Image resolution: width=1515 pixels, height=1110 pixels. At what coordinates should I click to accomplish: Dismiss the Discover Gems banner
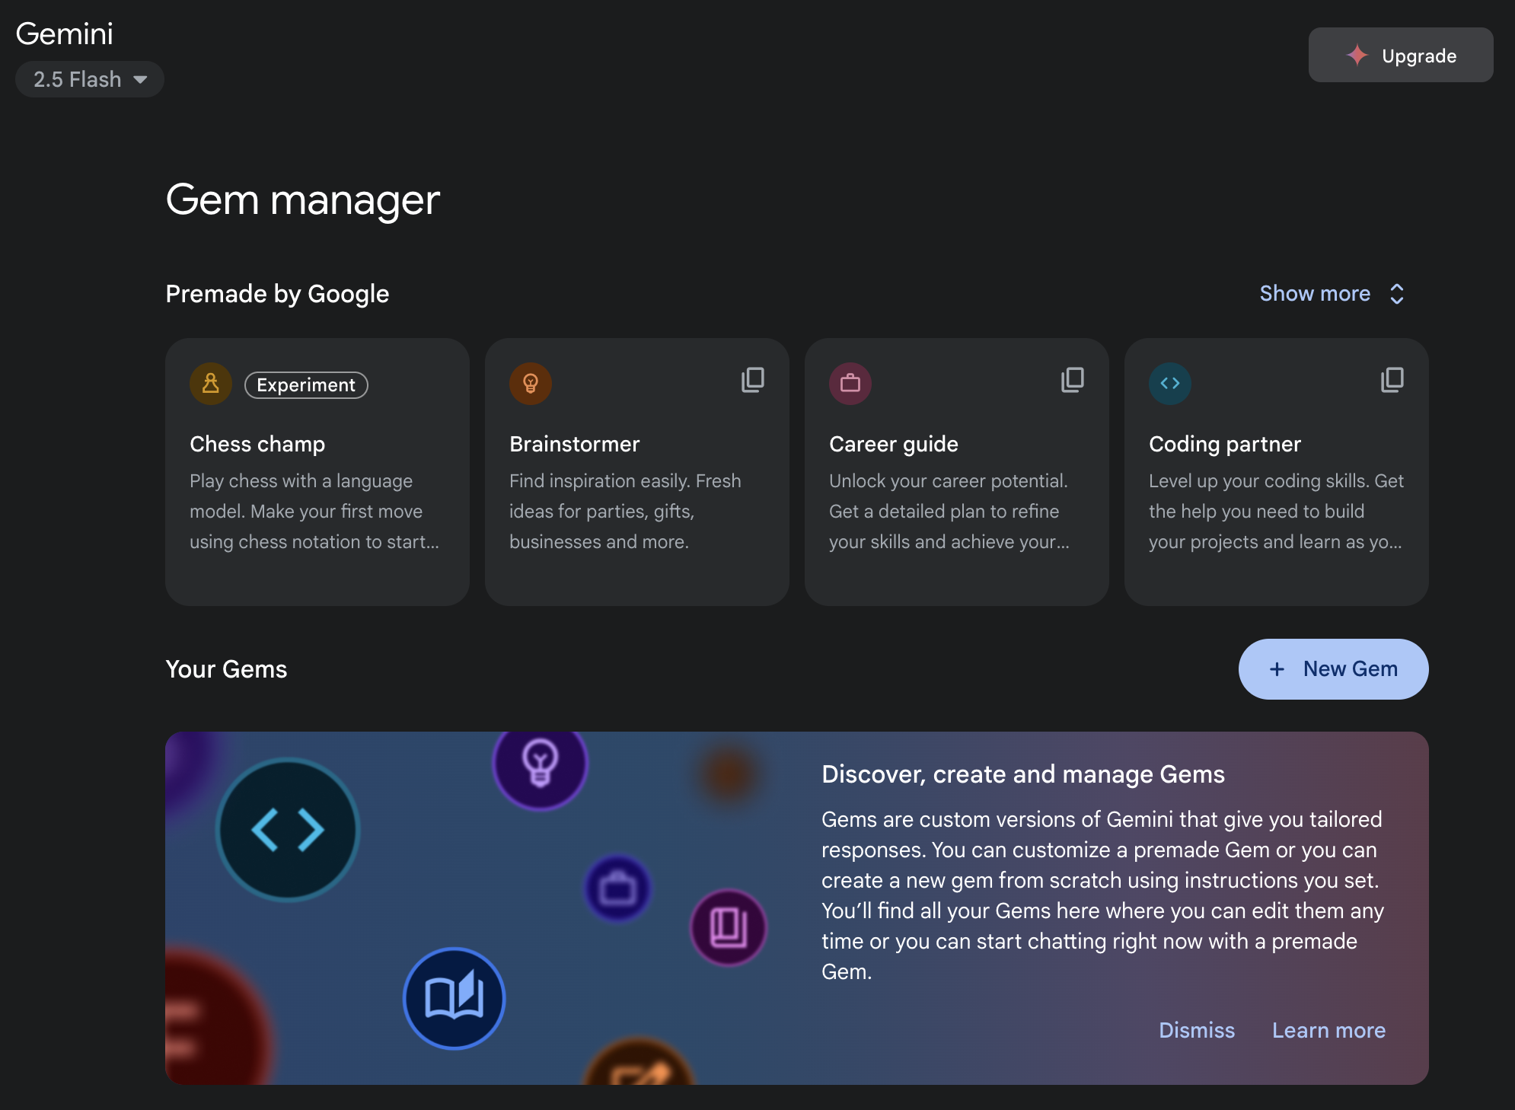tap(1197, 1030)
